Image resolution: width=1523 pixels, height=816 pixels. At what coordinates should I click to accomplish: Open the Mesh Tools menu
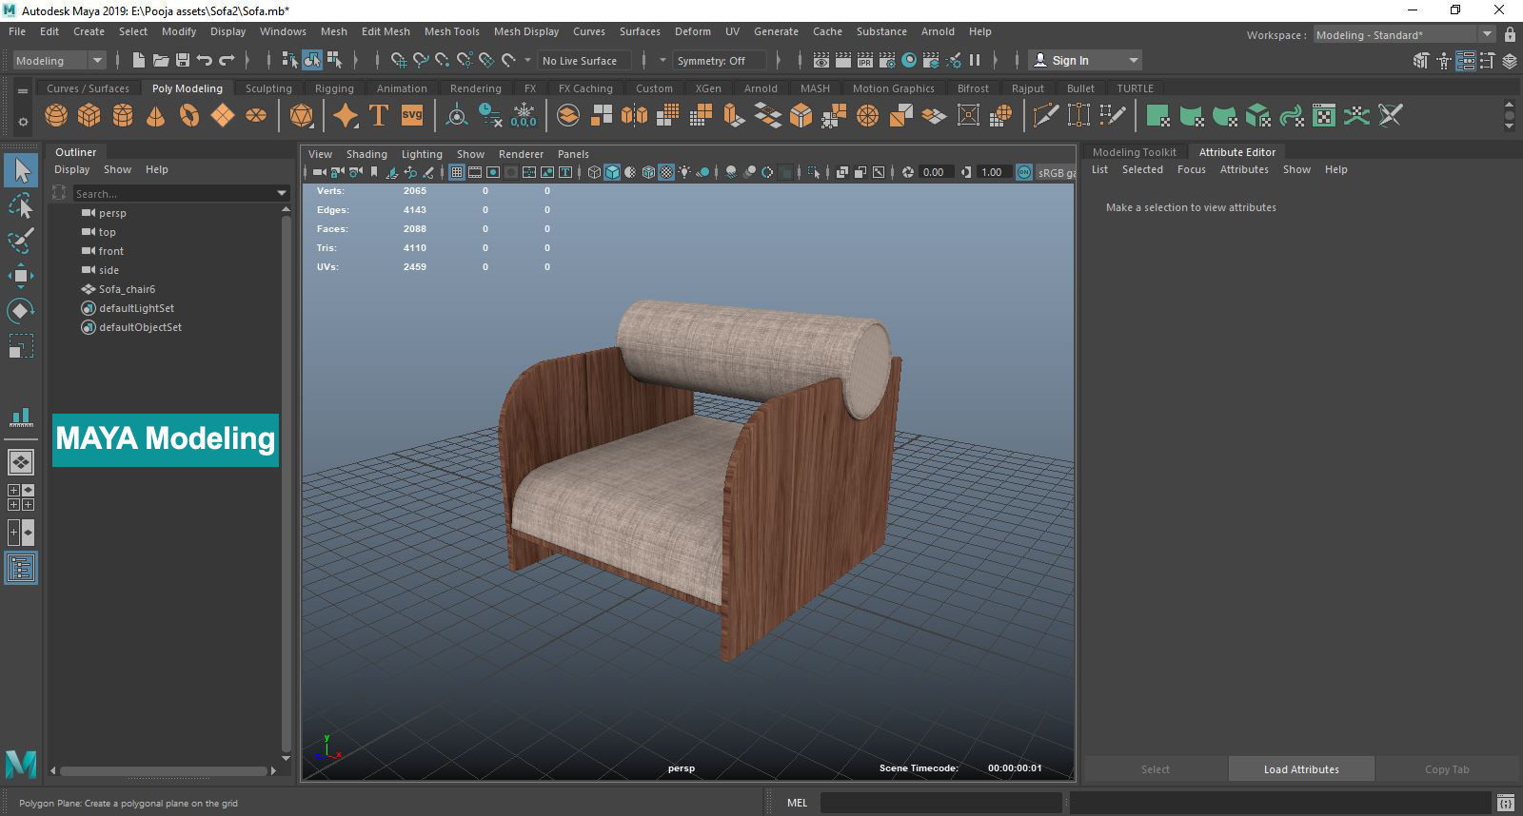451,31
